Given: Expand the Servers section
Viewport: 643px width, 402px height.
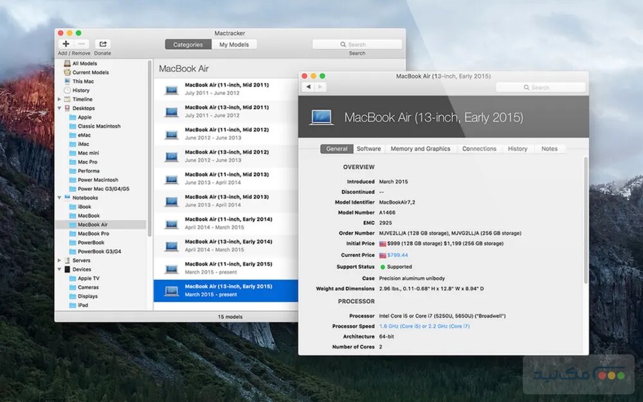Looking at the screenshot, I should pos(59,260).
